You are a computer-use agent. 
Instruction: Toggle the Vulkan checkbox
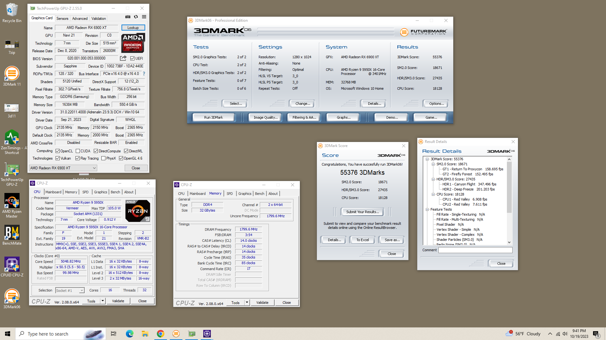57,158
